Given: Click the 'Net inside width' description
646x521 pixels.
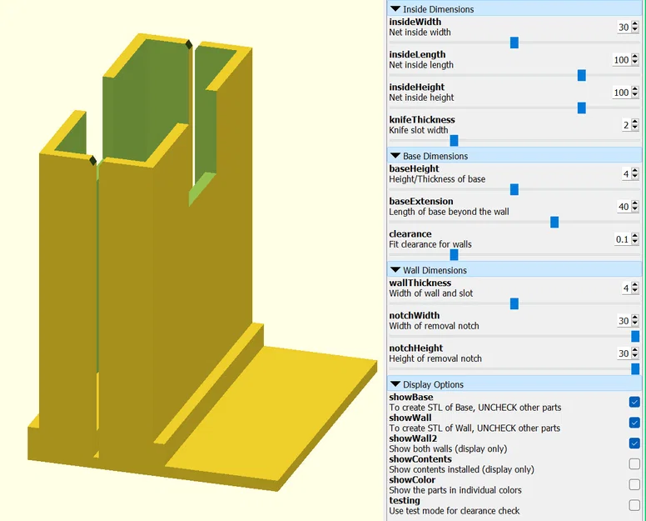Looking at the screenshot, I should tap(420, 33).
